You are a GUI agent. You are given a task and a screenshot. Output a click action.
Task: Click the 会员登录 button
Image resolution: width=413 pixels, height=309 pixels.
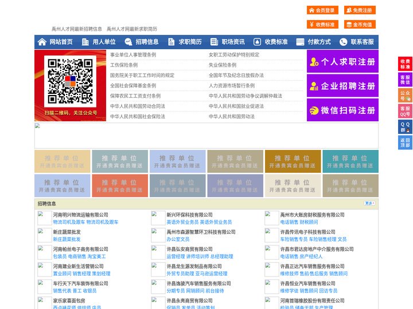point(322,10)
